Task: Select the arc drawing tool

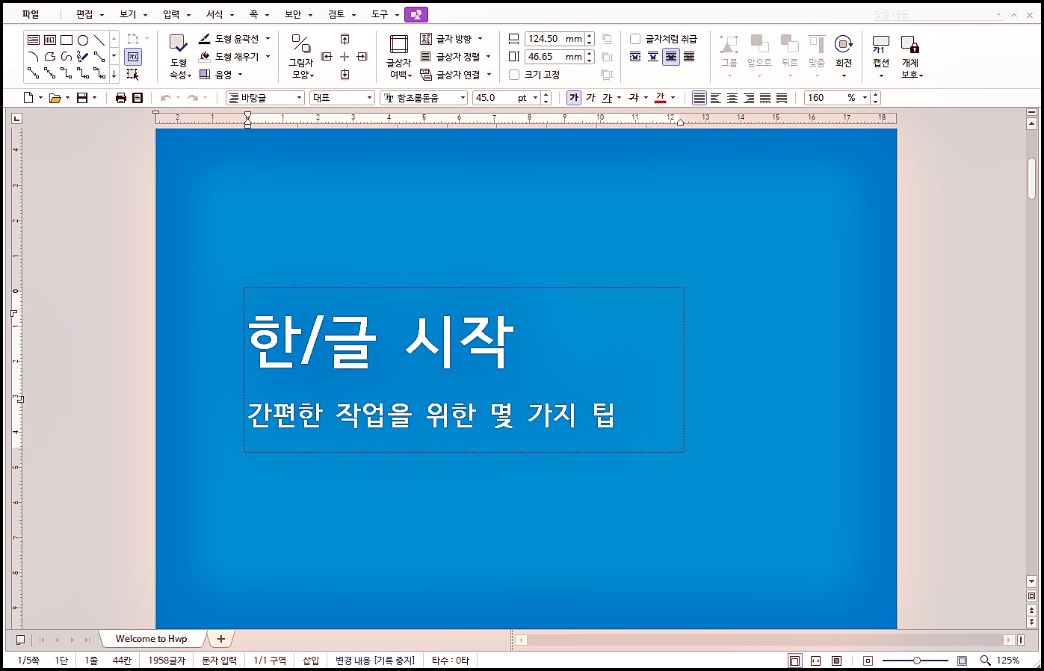Action: click(33, 57)
